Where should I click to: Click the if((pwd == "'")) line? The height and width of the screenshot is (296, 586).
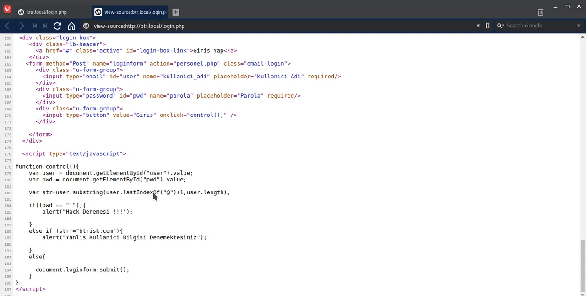coord(57,205)
